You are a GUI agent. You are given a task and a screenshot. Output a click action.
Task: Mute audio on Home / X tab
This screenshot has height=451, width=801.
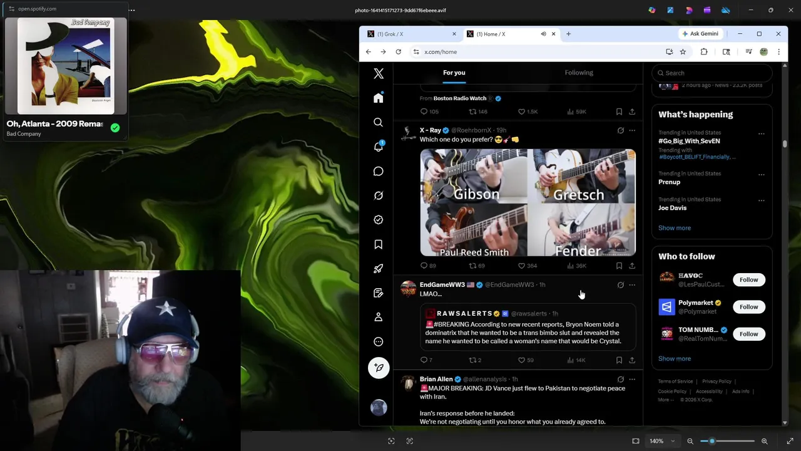coord(543,34)
